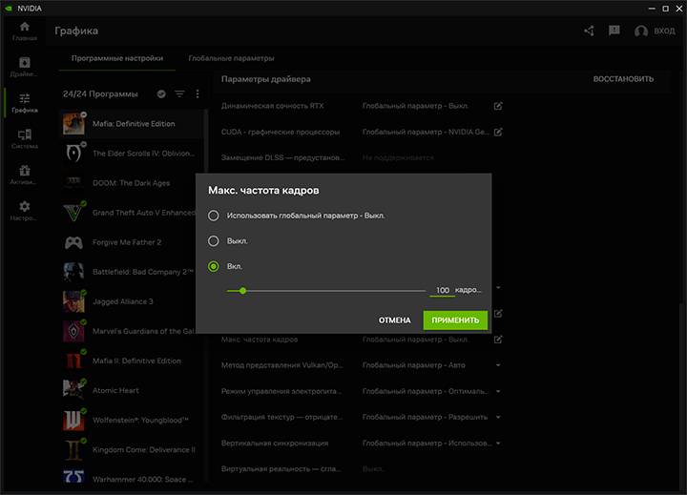The width and height of the screenshot is (687, 495).
Task: Click the optimization status icon above program list
Action: pyautogui.click(x=161, y=93)
